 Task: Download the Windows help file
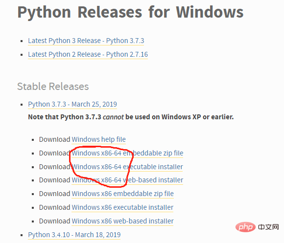click(x=99, y=139)
